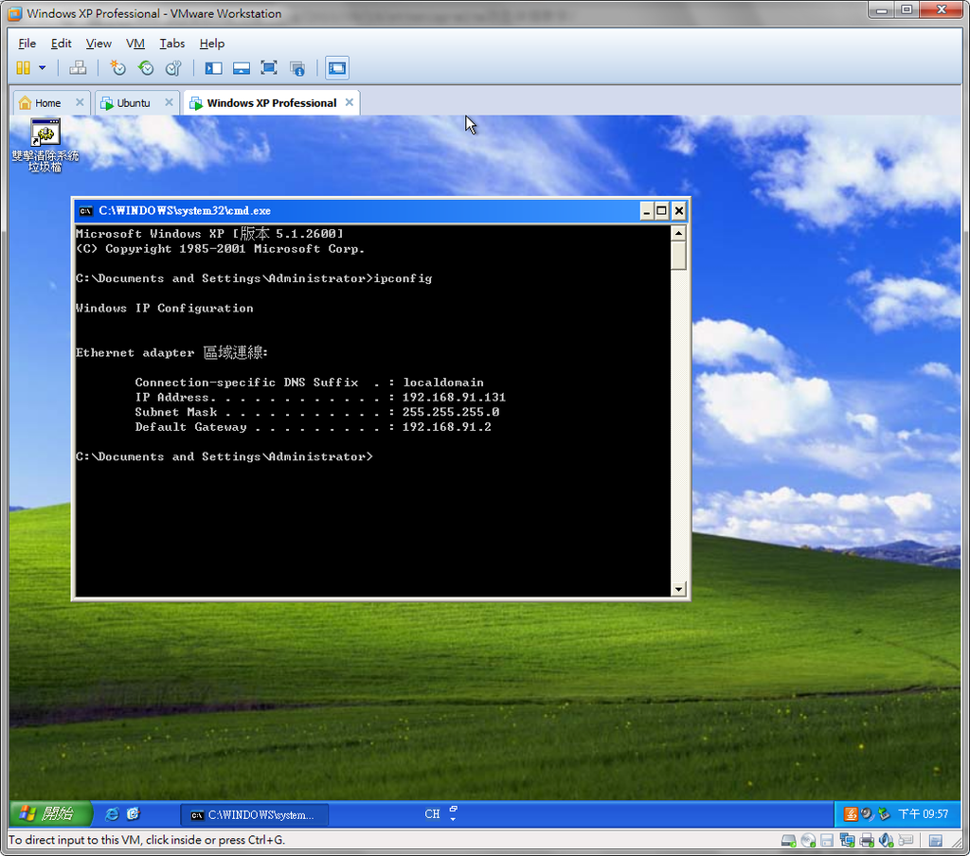Open the Edit menu
The height and width of the screenshot is (856, 970).
(62, 44)
